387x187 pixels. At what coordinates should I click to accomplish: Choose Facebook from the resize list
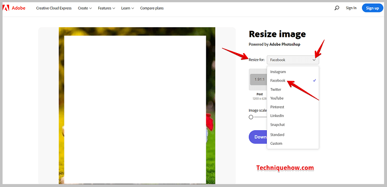(x=293, y=80)
